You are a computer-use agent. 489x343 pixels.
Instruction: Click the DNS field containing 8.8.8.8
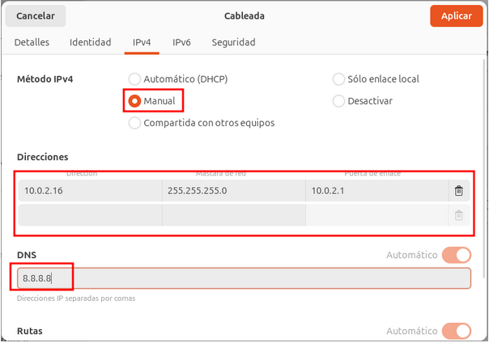[x=243, y=278]
